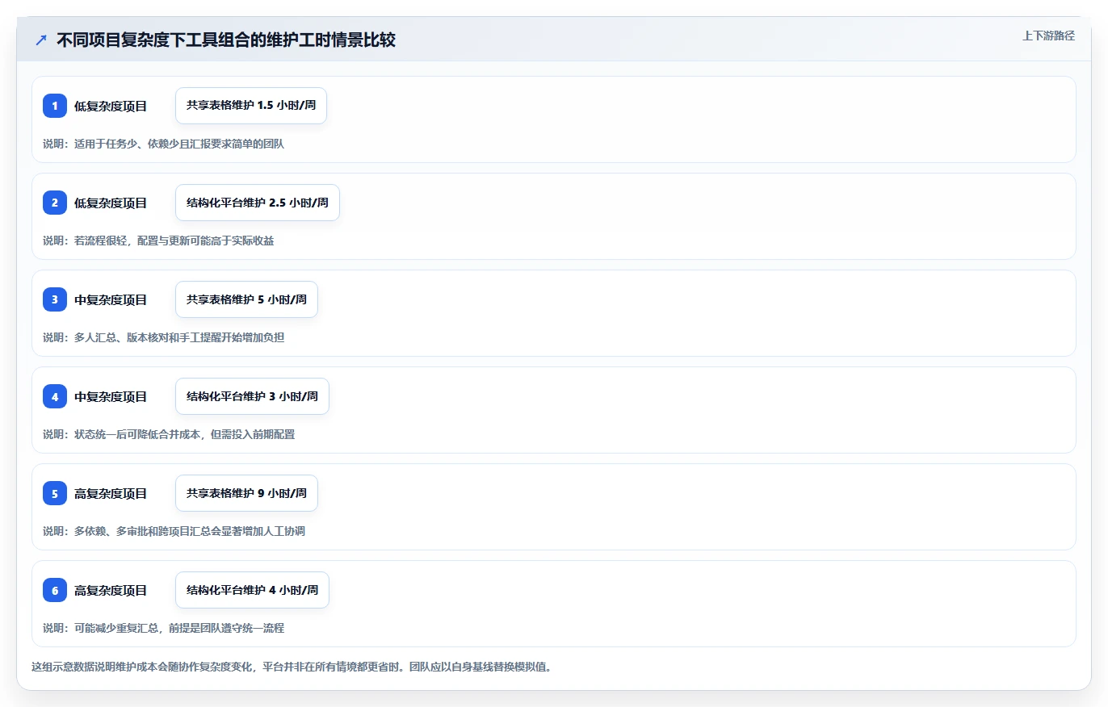Click the number 1 step badge
Screen dimensions: 1108x707
(x=55, y=106)
